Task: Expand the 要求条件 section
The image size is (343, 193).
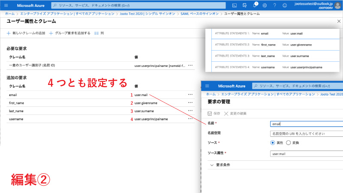Action: [212, 164]
